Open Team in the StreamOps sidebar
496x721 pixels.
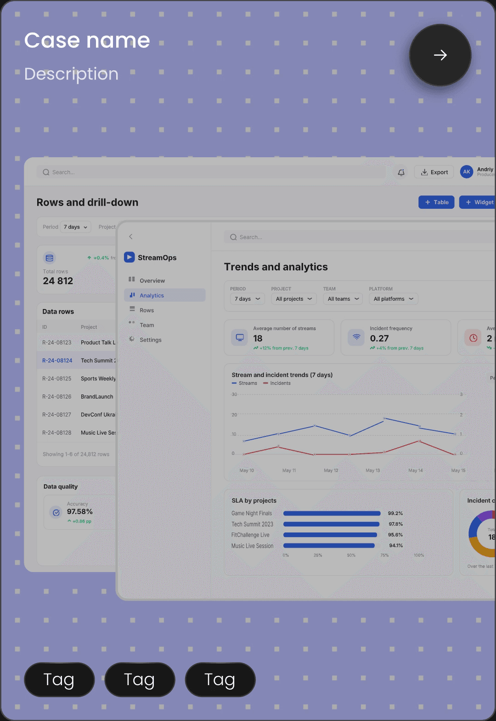point(165,325)
